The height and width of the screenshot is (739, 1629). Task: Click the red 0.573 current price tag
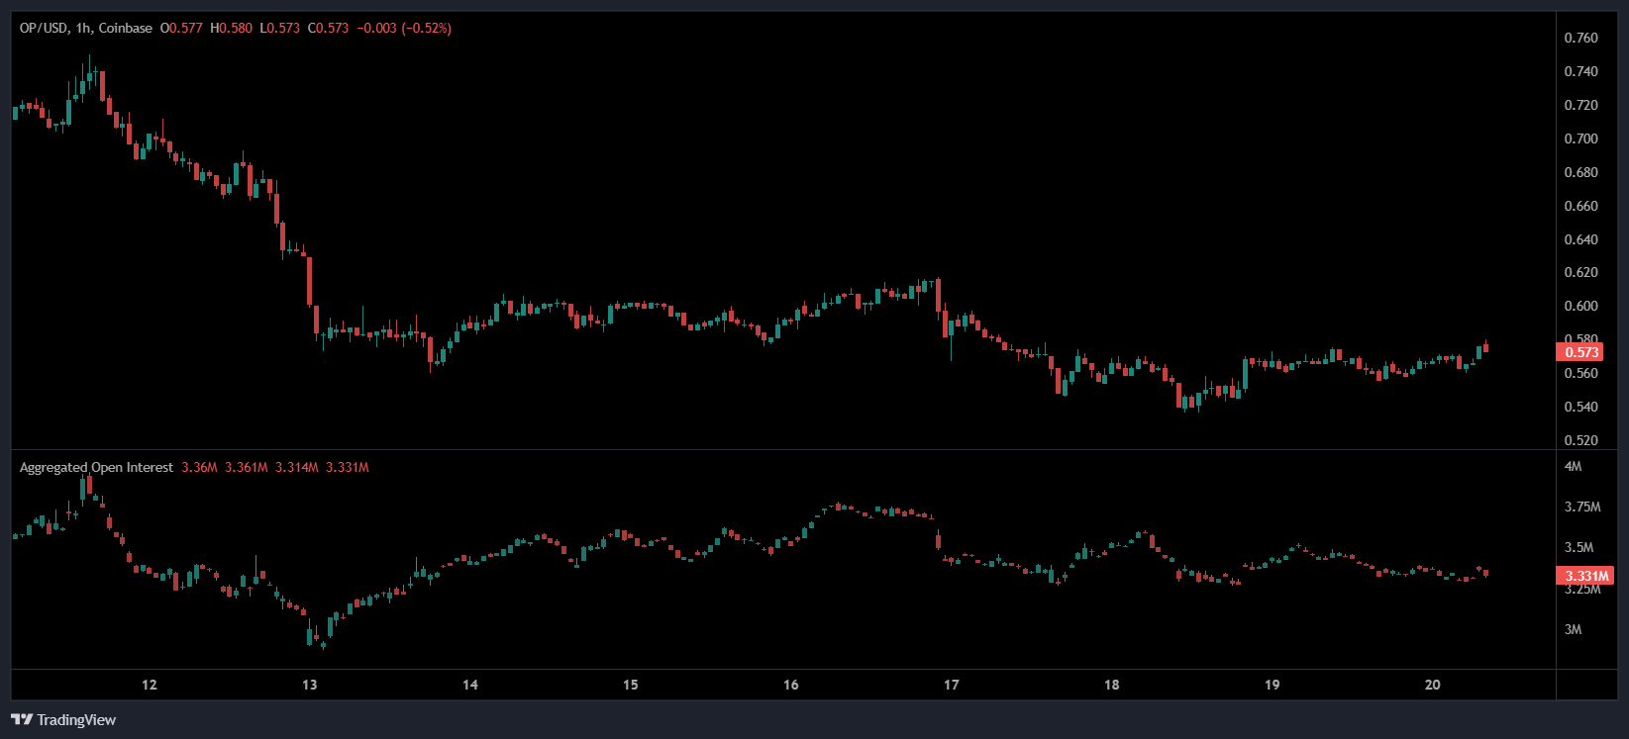[x=1581, y=352]
